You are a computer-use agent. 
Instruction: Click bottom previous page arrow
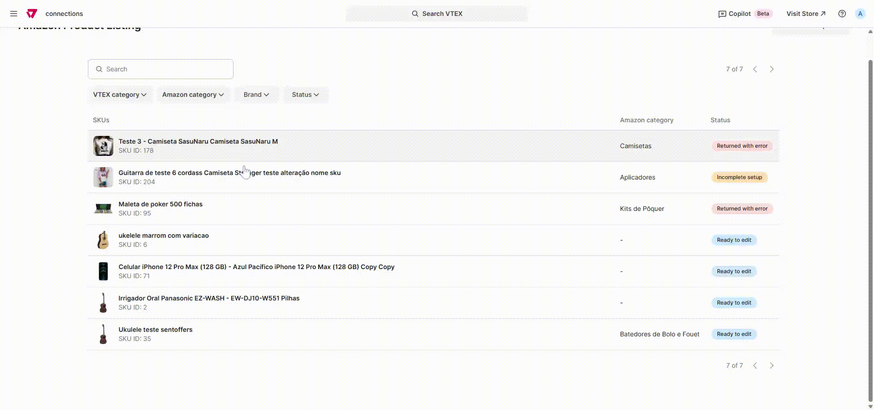coord(755,365)
